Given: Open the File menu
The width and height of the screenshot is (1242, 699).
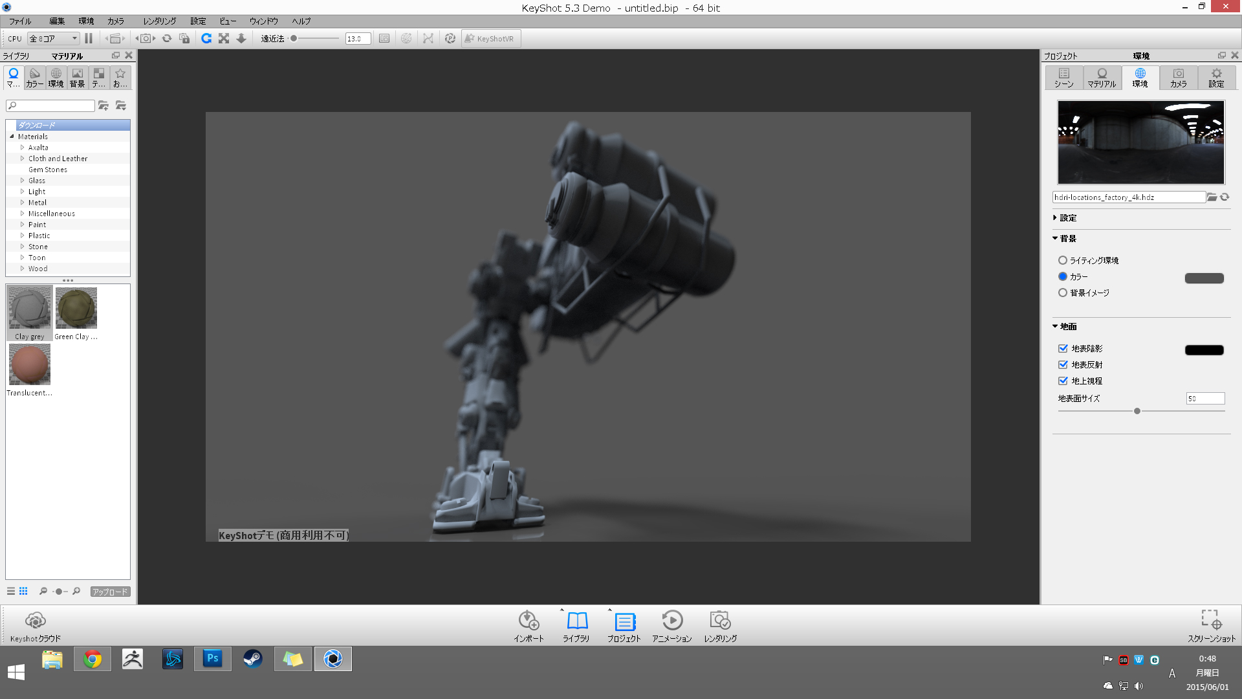Looking at the screenshot, I should point(19,21).
